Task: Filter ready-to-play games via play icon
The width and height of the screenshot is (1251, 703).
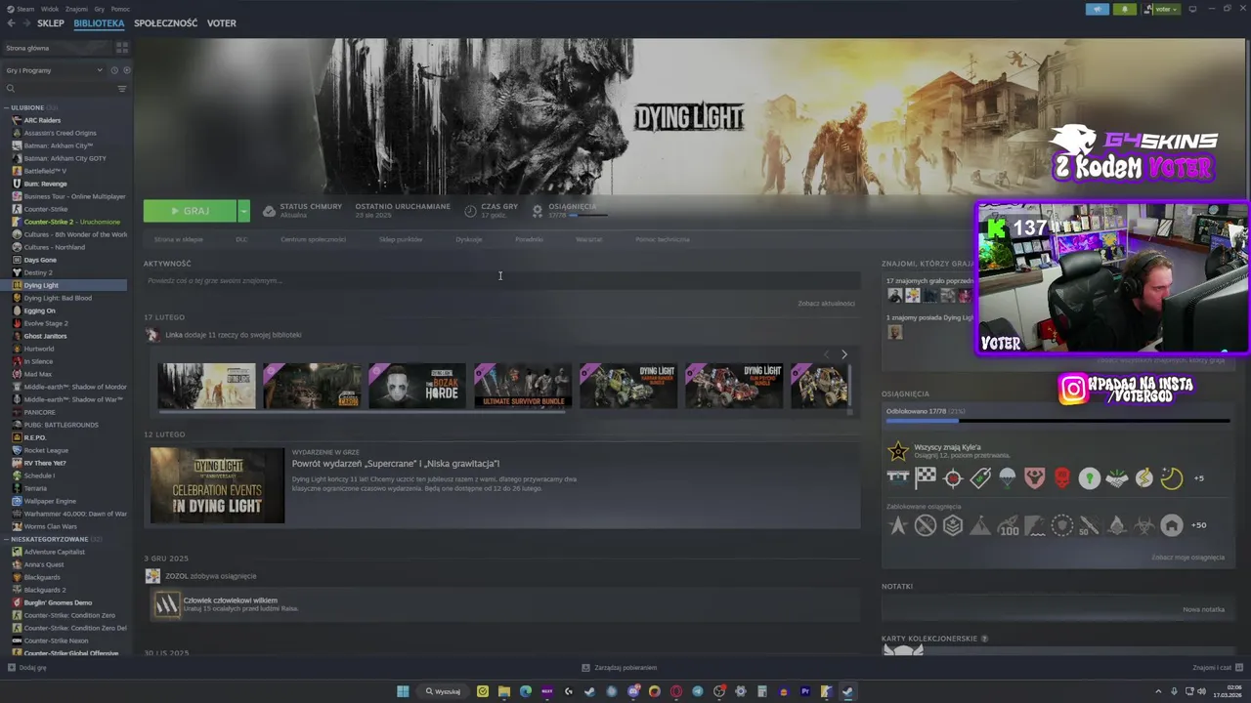Action: (126, 70)
